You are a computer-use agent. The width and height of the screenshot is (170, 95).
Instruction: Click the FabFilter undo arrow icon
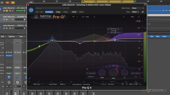coord(73,17)
